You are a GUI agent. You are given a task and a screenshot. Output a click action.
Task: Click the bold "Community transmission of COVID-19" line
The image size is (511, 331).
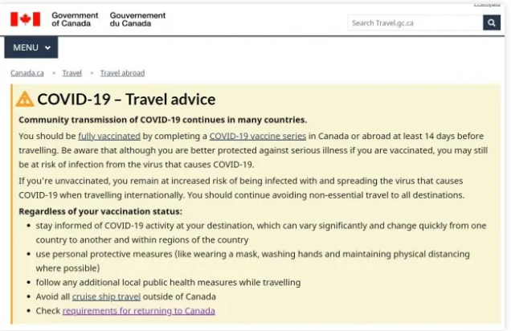[161, 120]
